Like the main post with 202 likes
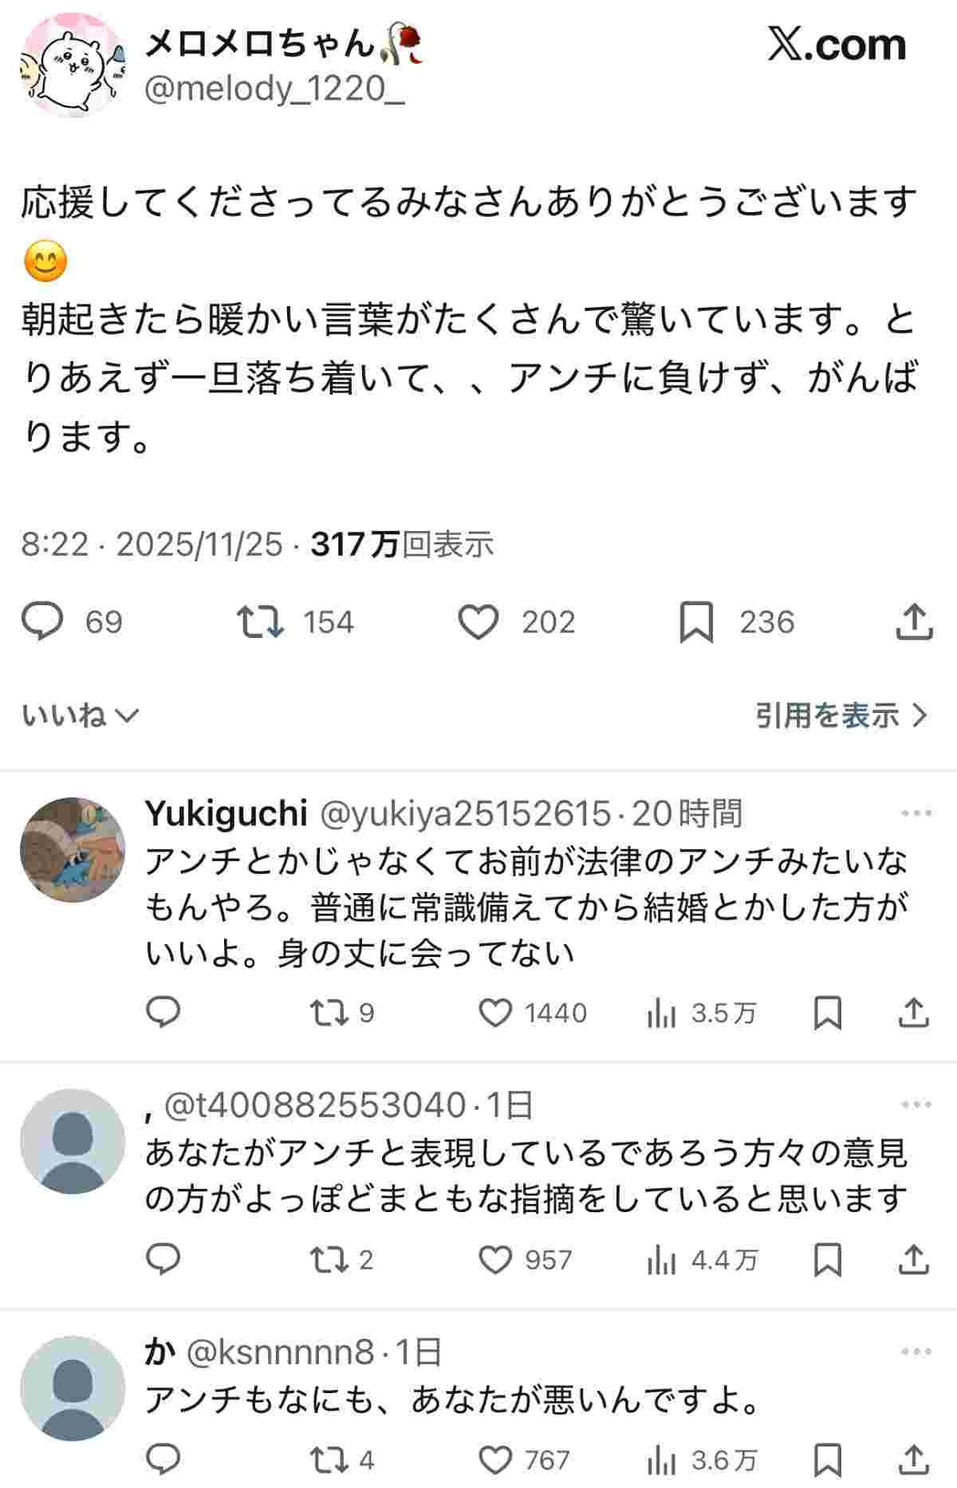 click(x=478, y=623)
